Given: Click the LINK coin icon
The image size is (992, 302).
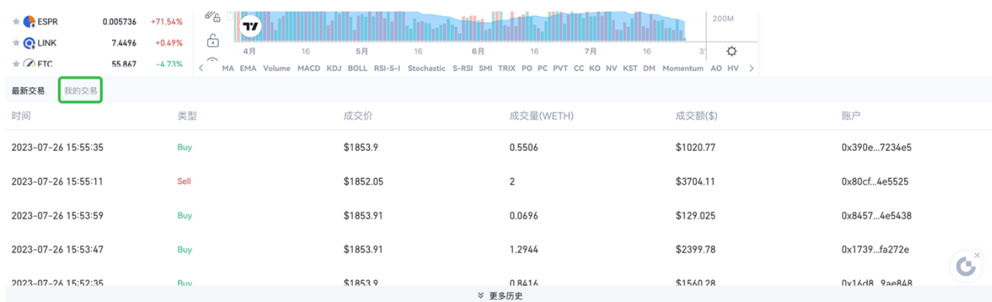Looking at the screenshot, I should (29, 43).
